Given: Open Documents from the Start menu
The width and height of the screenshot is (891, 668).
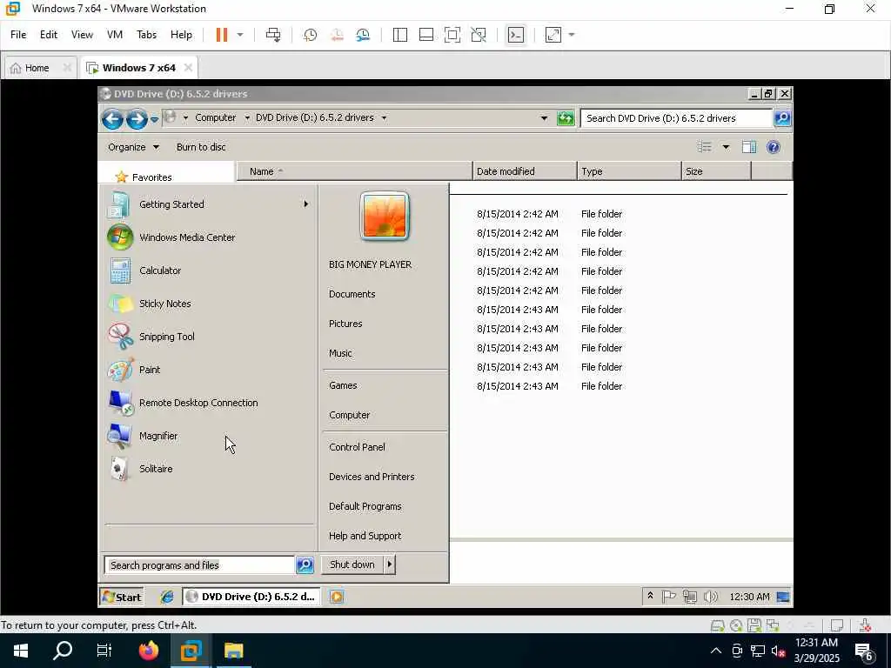Looking at the screenshot, I should [x=352, y=294].
